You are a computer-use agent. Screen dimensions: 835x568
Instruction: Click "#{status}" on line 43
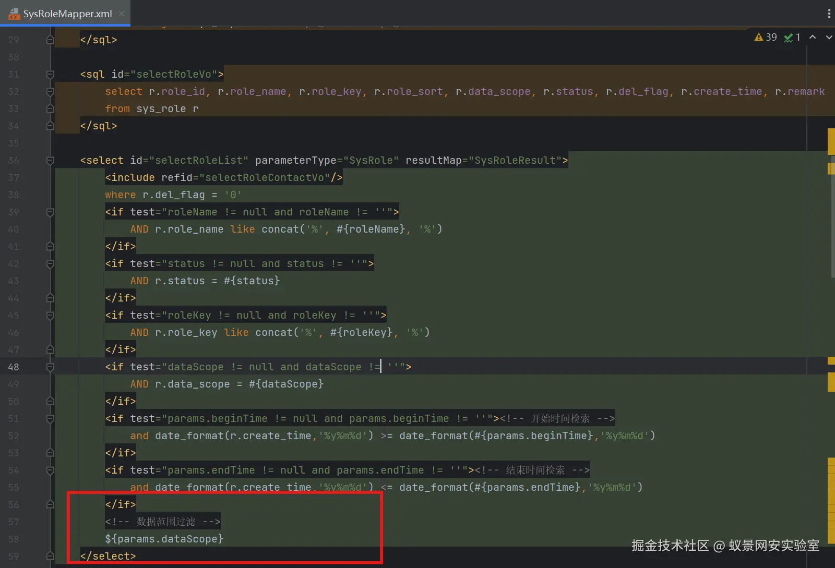pos(252,281)
